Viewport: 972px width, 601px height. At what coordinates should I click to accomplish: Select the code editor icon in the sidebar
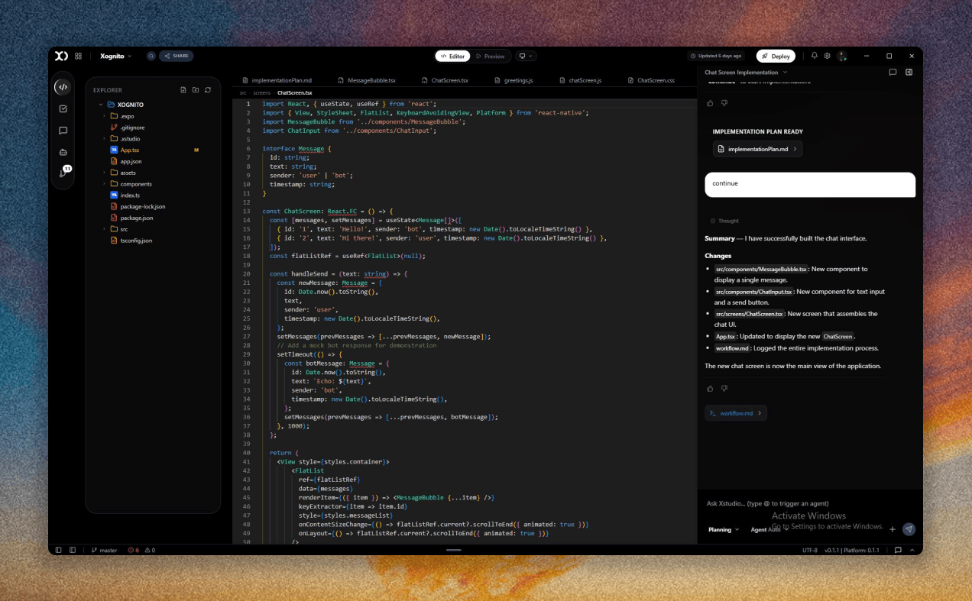tap(63, 87)
